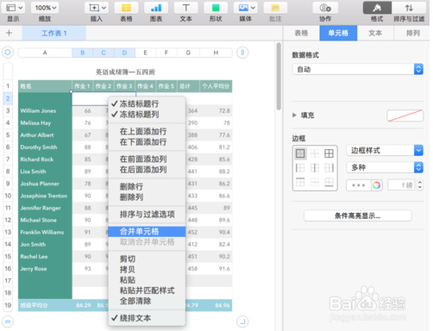This screenshot has width=433, height=331.
Task: Select row 2 header
Action: click(8, 98)
